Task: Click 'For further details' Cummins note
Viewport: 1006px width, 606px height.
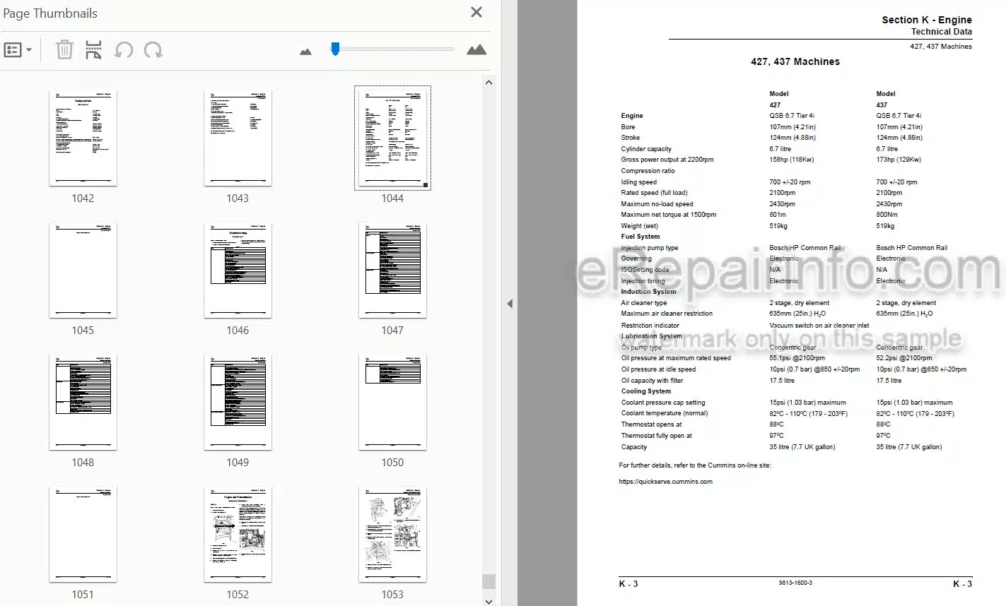Action: [694, 465]
